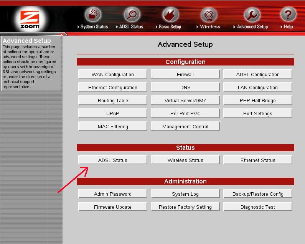The height and width of the screenshot is (244, 305).
Task: Open the Wireless antenna icon
Action: 209,15
